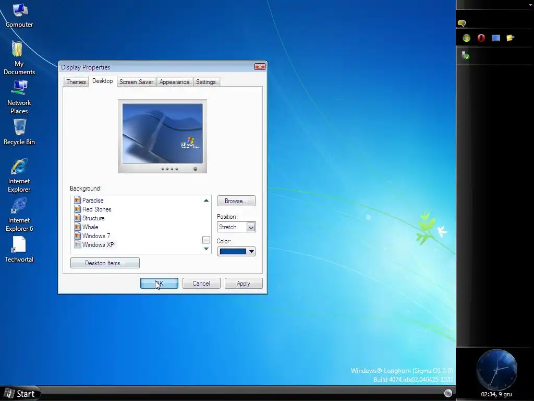Viewport: 534px width, 401px height.
Task: Click the taskbar clock date text
Action: [x=496, y=394]
